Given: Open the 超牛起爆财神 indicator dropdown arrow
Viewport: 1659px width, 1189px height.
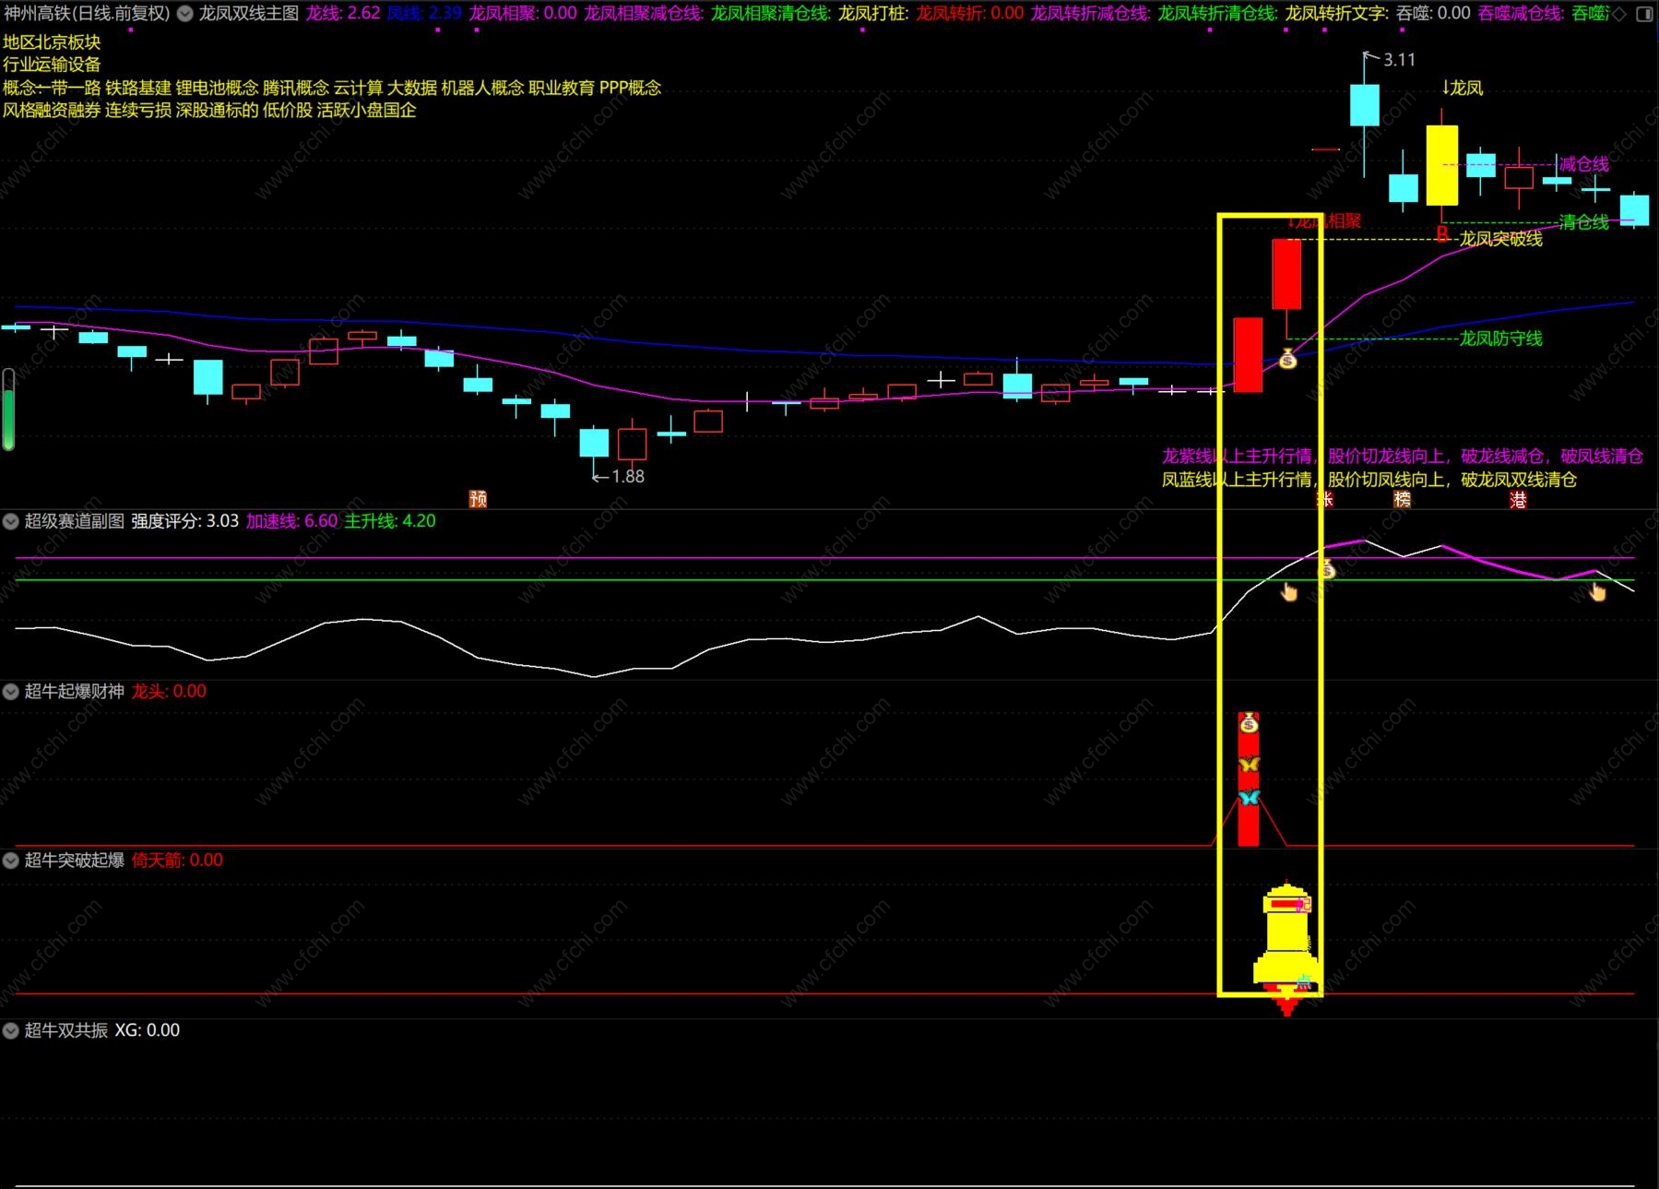Looking at the screenshot, I should point(11,692).
